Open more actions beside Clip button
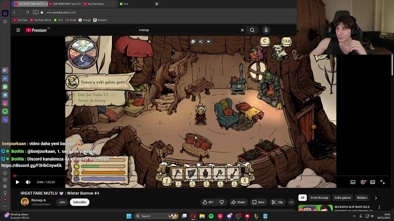394x221 pixels. coord(291,202)
